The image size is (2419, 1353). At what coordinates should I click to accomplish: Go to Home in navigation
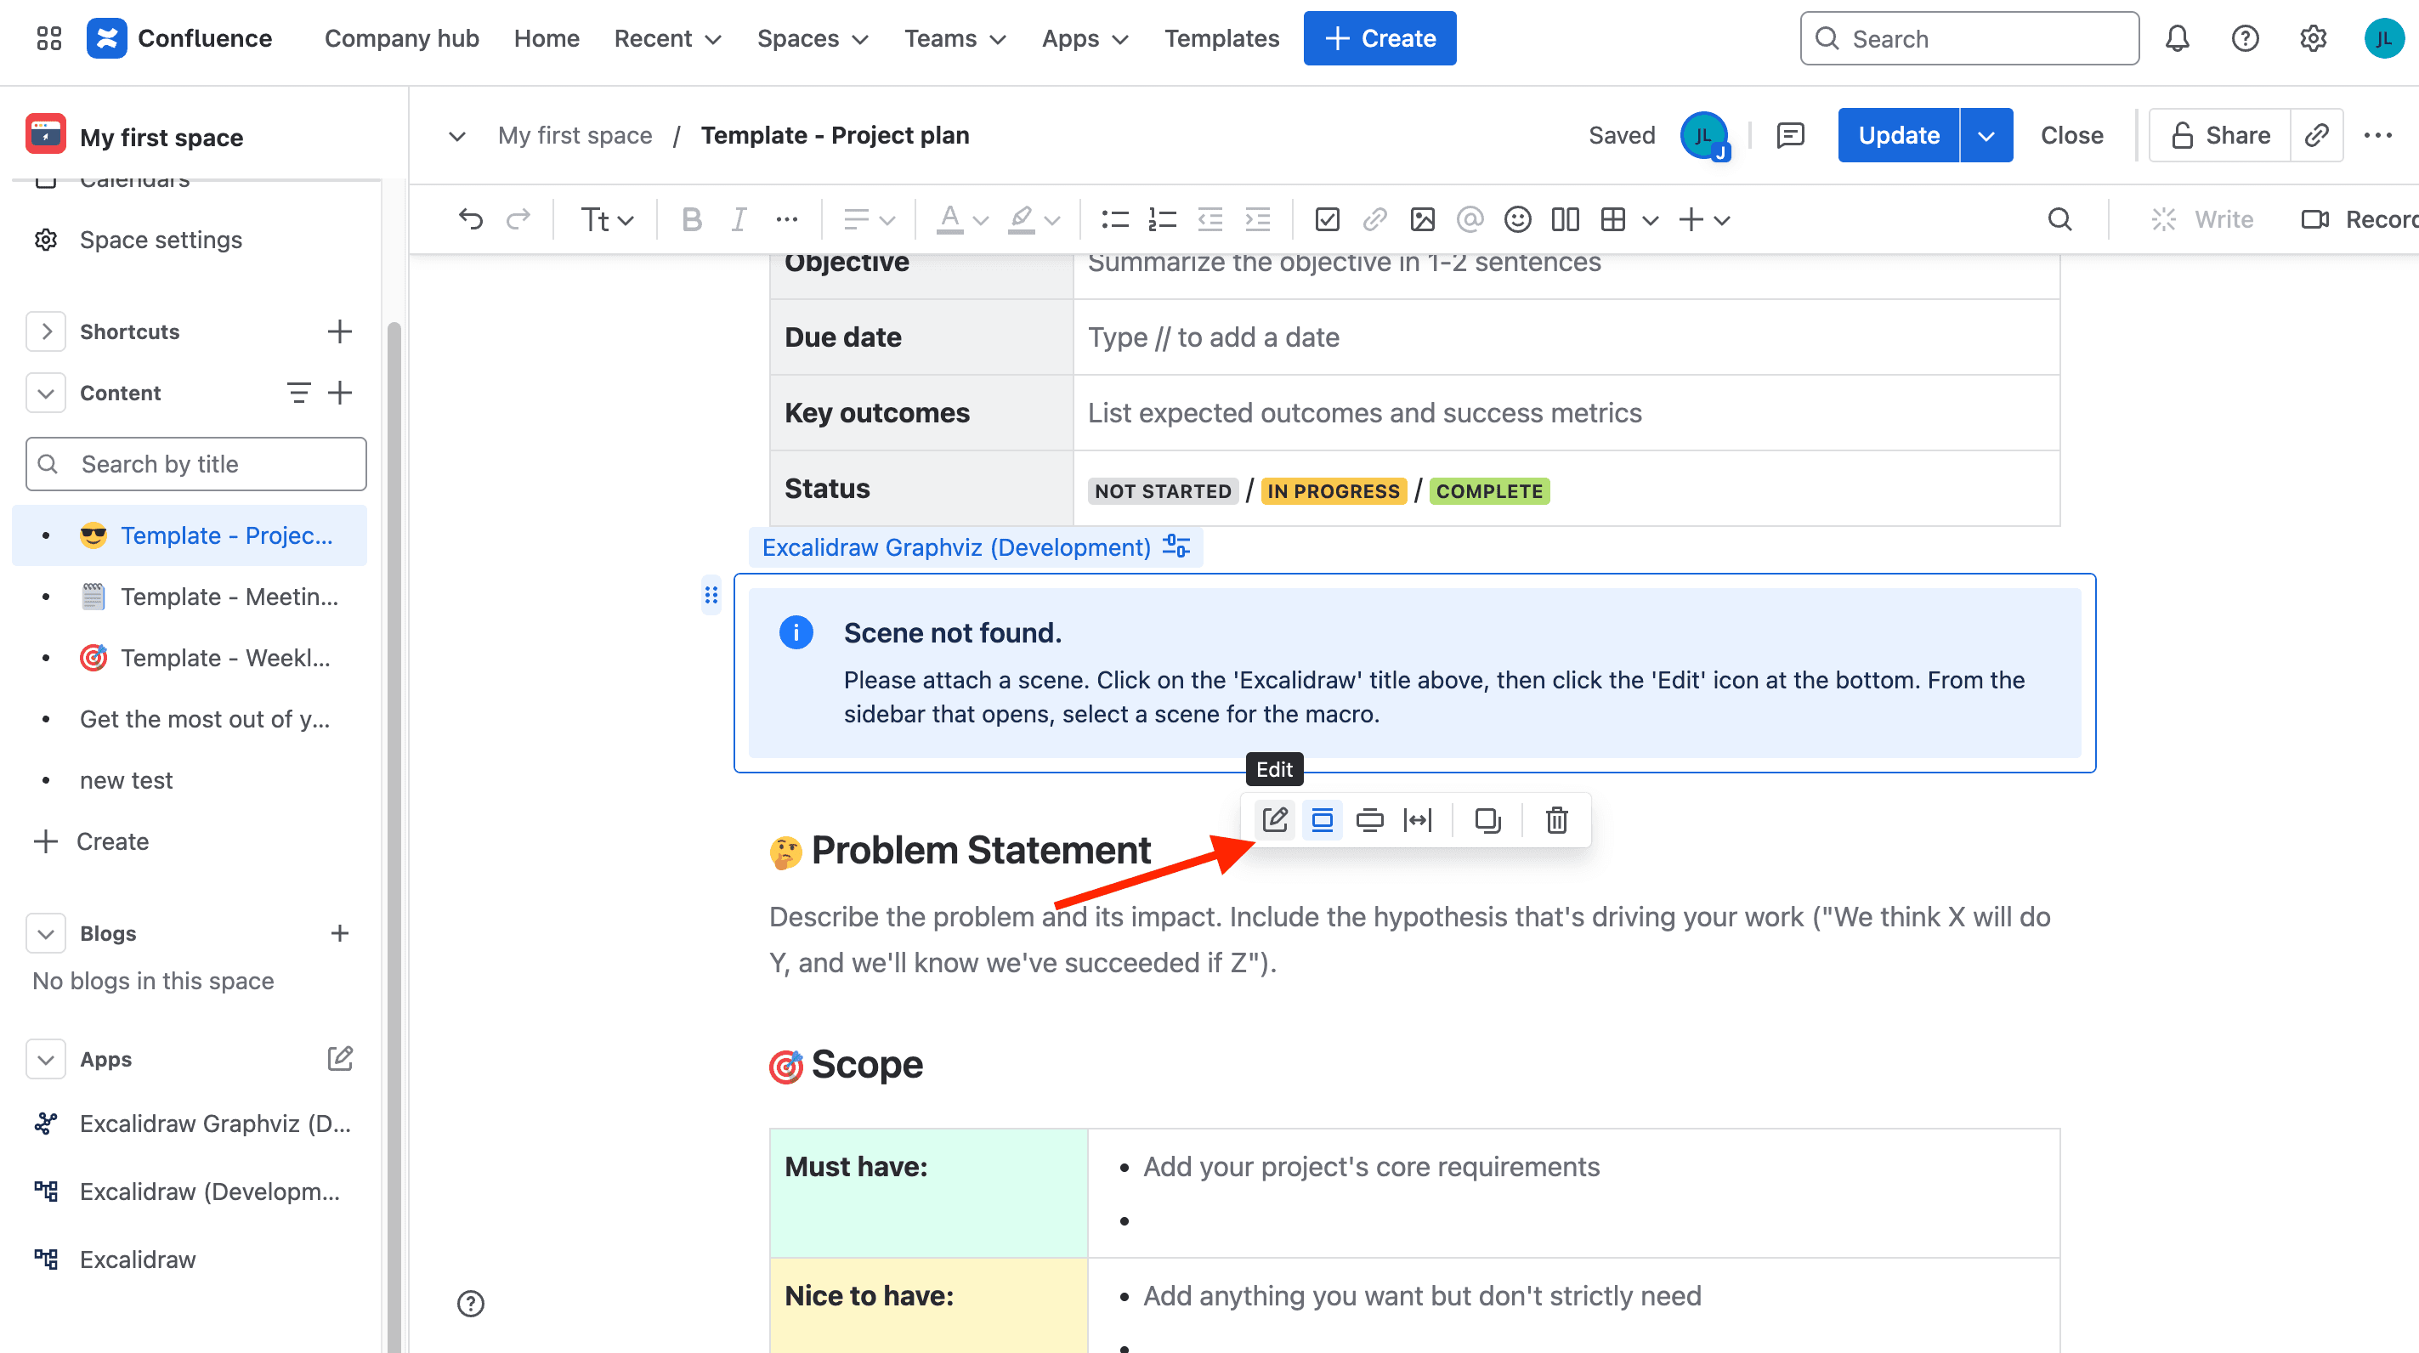pyautogui.click(x=547, y=38)
